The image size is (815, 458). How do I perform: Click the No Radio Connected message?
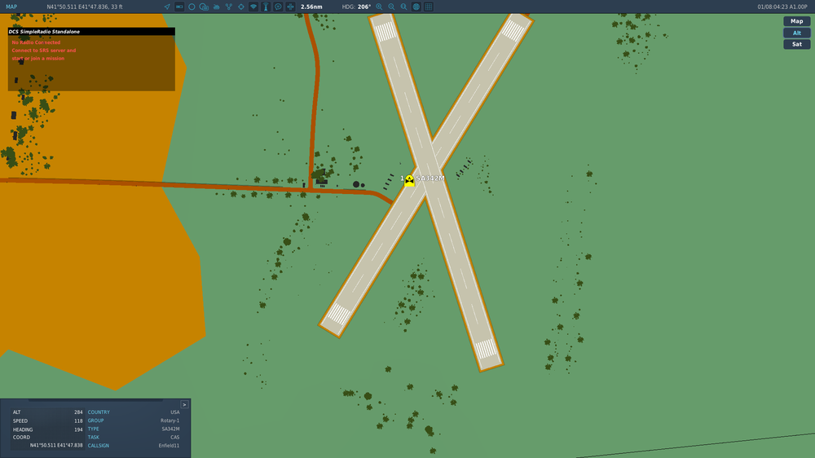click(x=36, y=42)
